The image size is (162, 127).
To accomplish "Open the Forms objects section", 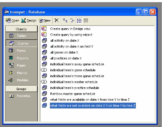I will (x=21, y=51).
